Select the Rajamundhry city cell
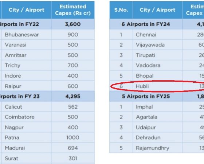Viewport: 204px width, 164px height. (x=157, y=148)
